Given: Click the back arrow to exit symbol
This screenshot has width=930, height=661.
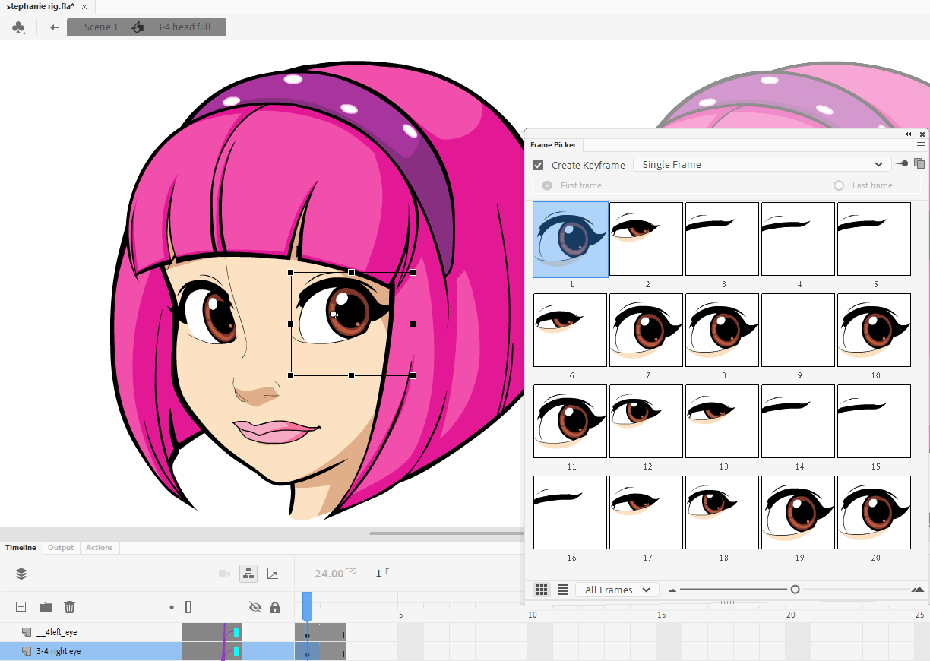Looking at the screenshot, I should 55,27.
